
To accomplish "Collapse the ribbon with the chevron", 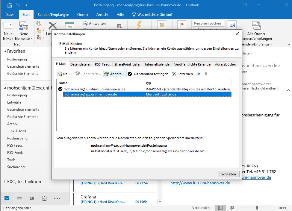I will click(x=289, y=44).
